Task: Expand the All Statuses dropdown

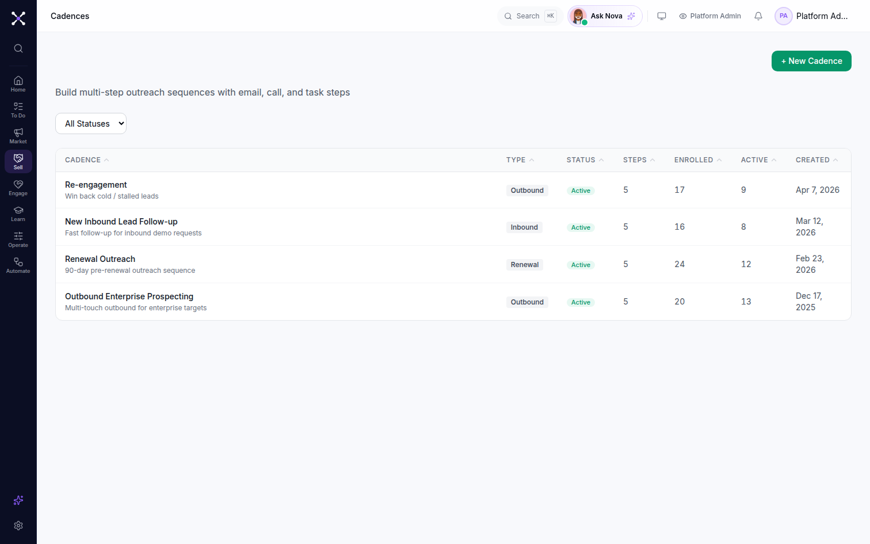Action: pos(91,124)
